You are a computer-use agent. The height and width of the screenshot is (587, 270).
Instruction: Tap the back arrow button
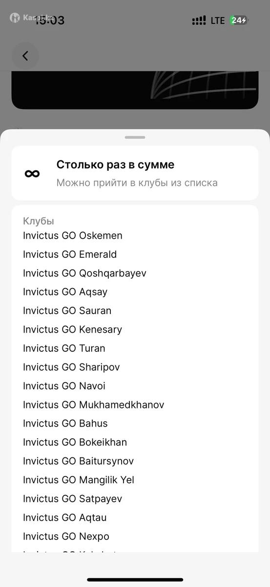click(25, 56)
